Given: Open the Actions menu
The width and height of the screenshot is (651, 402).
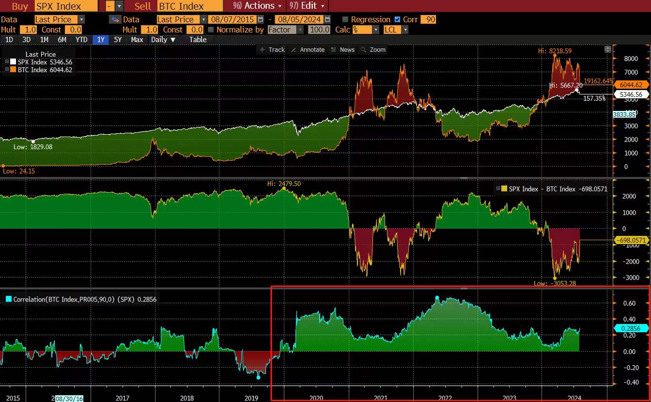Looking at the screenshot, I should pyautogui.click(x=257, y=6).
